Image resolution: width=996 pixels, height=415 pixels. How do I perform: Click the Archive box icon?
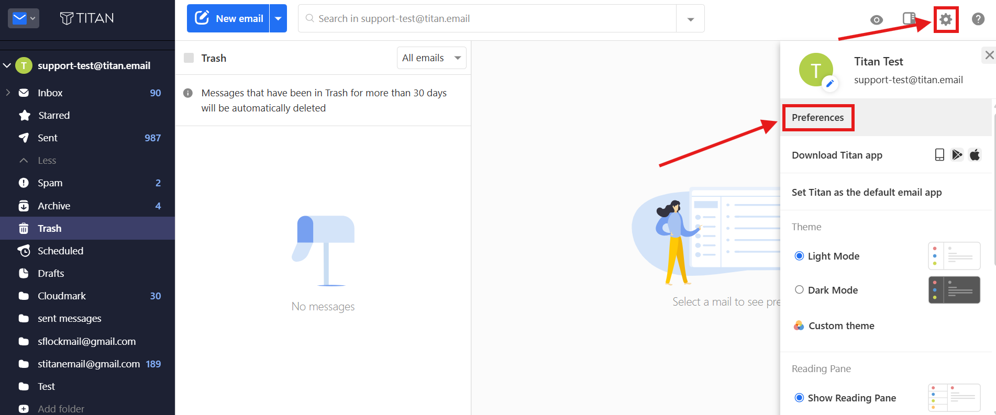[x=24, y=206]
